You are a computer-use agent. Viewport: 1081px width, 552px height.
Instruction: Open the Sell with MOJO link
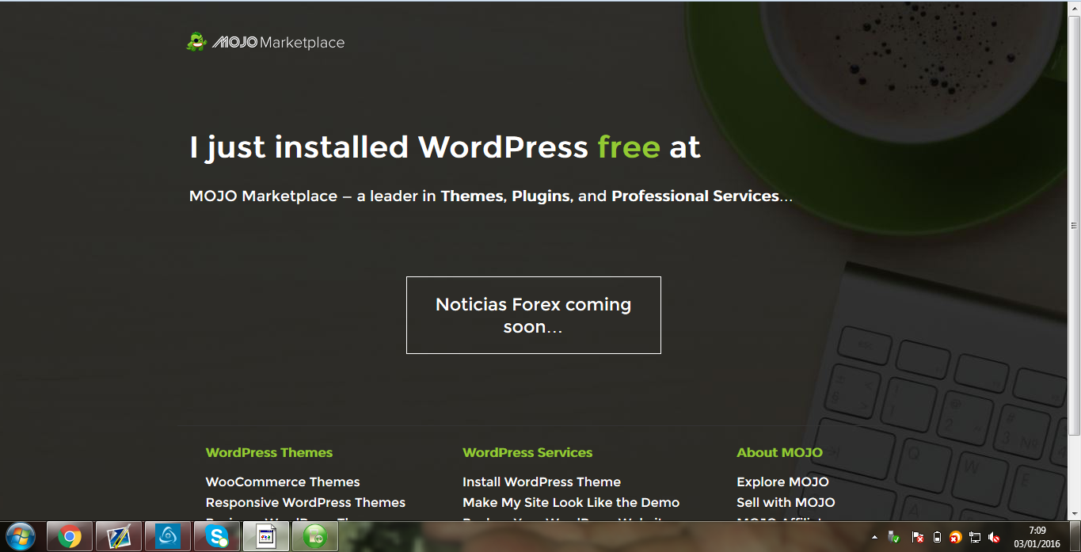(x=786, y=502)
